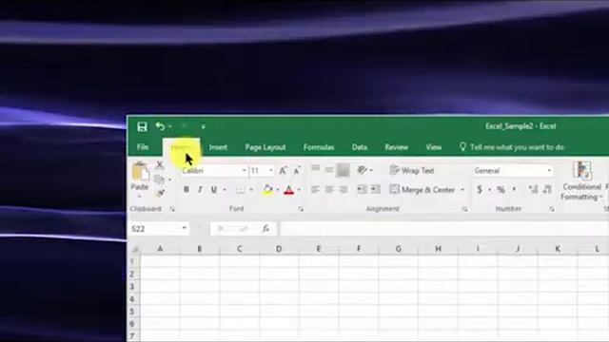This screenshot has height=342, width=609.
Task: Toggle Wrap Text
Action: click(x=412, y=170)
